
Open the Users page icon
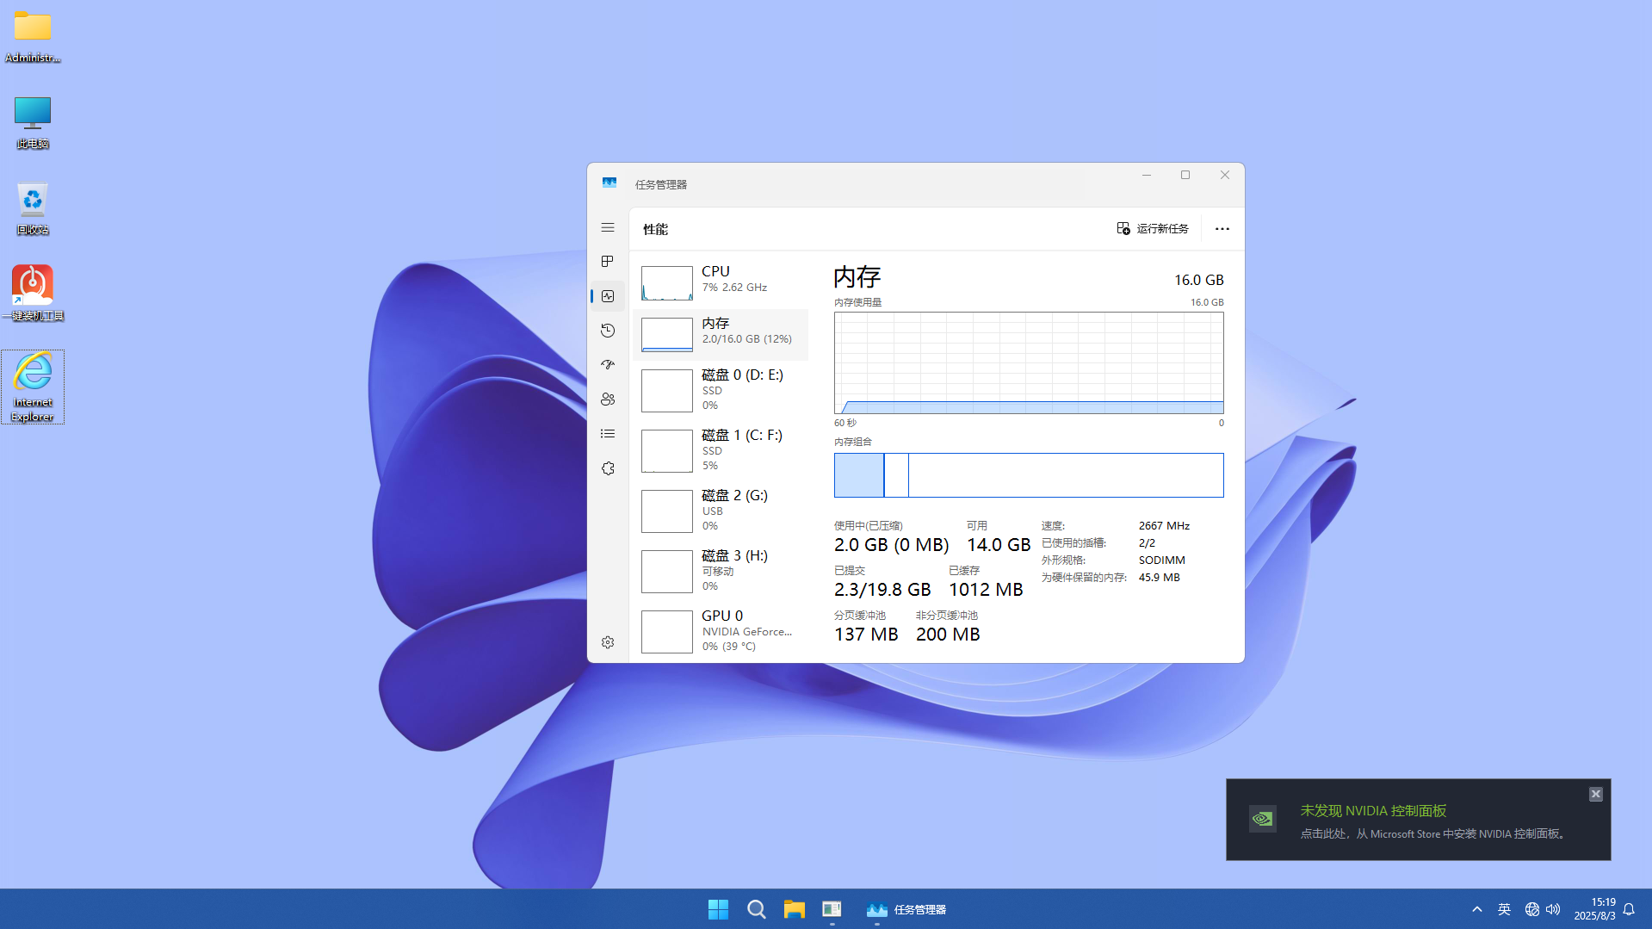point(608,399)
